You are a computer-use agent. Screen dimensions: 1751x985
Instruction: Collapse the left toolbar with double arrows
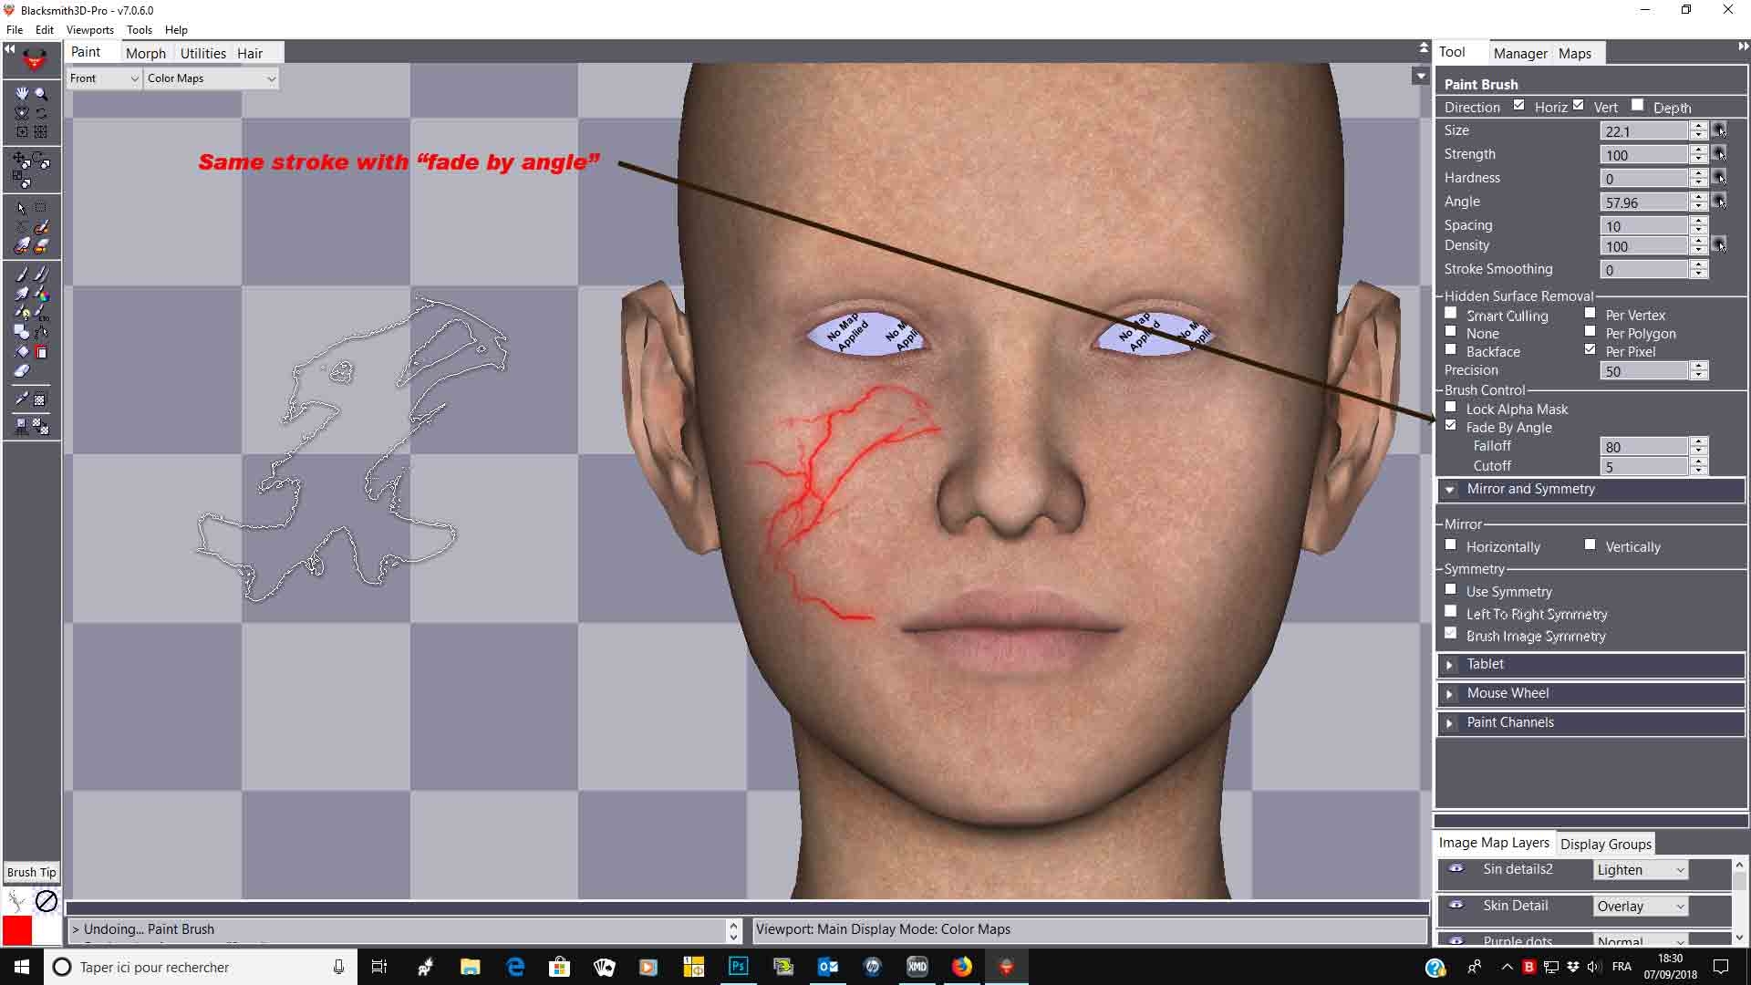coord(9,48)
